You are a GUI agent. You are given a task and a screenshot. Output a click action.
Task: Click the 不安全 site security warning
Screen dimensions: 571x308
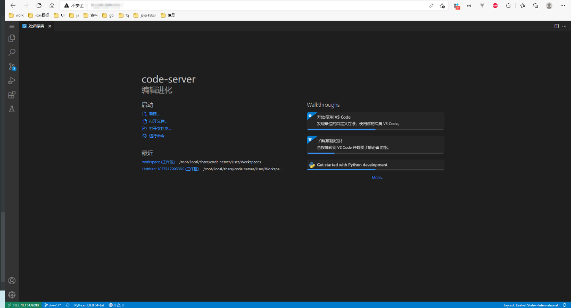pyautogui.click(x=74, y=5)
